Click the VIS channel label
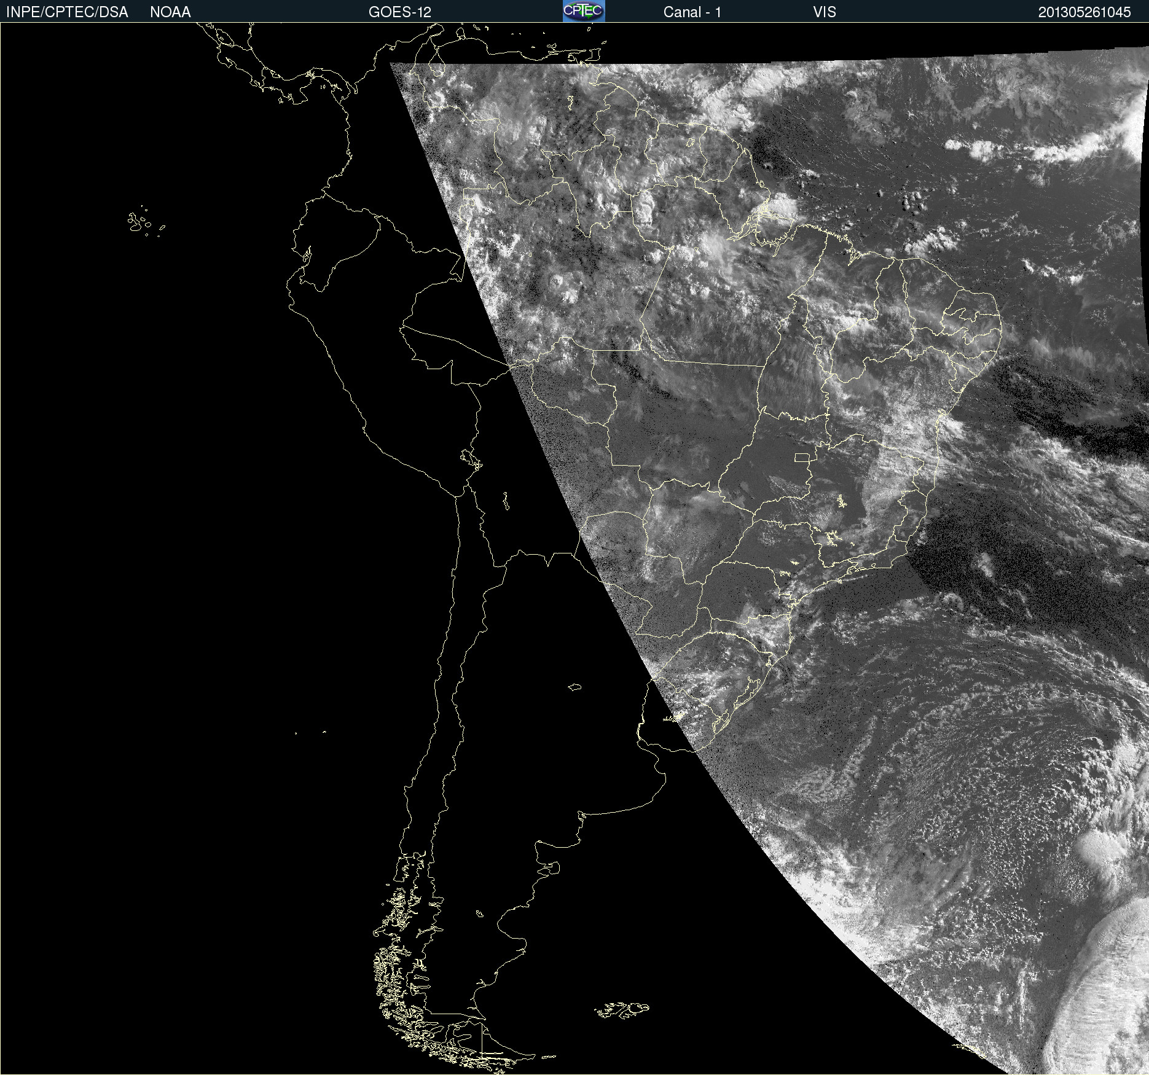Image resolution: width=1149 pixels, height=1075 pixels. tap(825, 12)
